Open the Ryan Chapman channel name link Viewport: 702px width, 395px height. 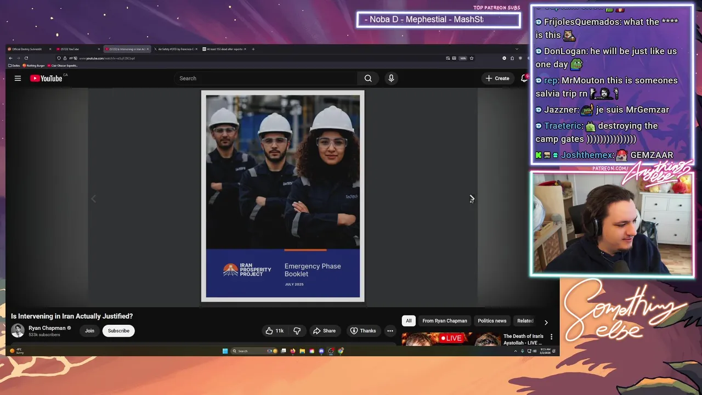point(47,328)
